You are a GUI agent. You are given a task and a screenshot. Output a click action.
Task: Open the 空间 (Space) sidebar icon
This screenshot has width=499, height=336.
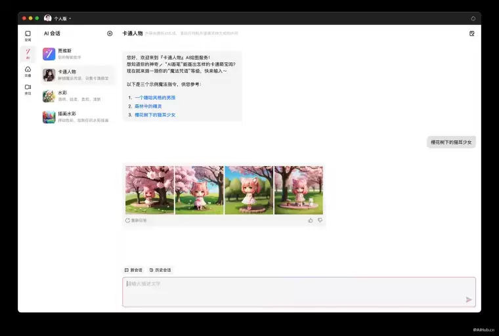(28, 35)
